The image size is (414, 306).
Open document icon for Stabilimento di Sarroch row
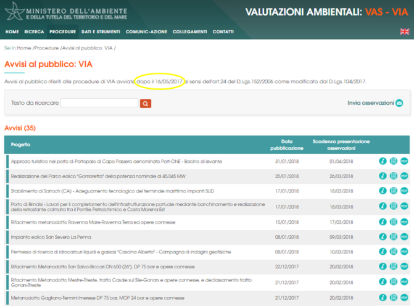click(394, 191)
